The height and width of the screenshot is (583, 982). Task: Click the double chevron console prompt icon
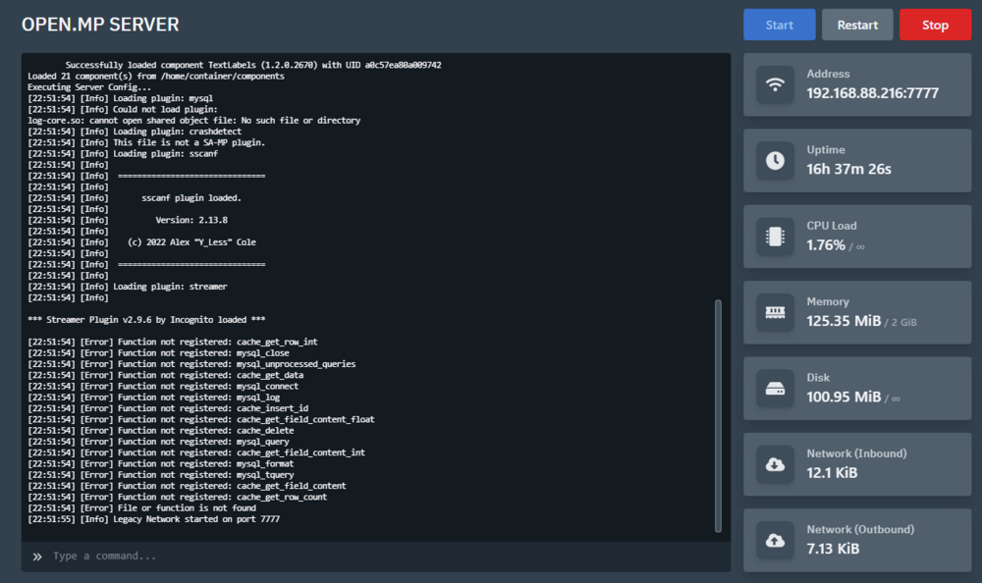(x=37, y=556)
